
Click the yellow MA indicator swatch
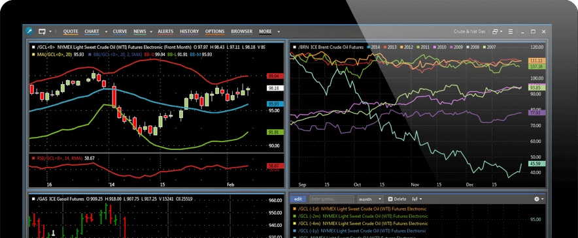pyautogui.click(x=33, y=54)
